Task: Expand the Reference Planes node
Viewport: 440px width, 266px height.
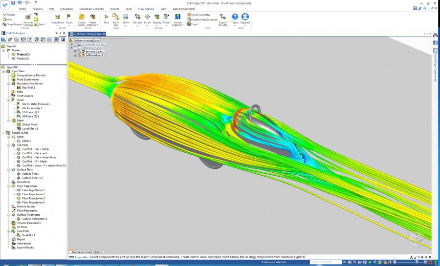Action: 71,48
